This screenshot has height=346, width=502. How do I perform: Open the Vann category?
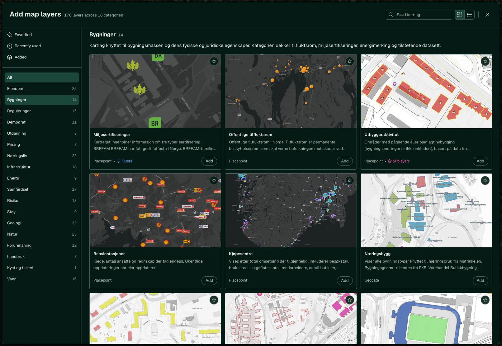[42, 279]
